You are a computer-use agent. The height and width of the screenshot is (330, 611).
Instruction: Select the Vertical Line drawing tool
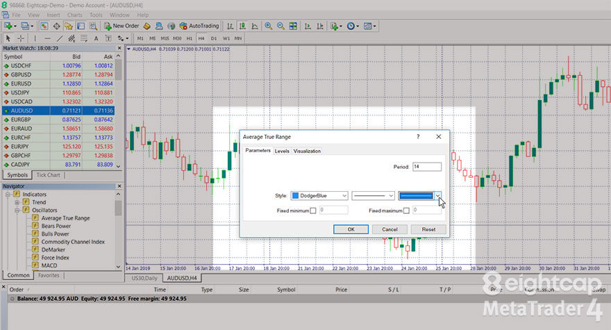(35, 38)
